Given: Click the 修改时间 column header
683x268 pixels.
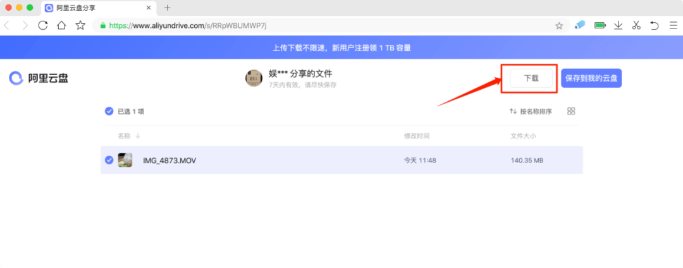Looking at the screenshot, I should (416, 136).
